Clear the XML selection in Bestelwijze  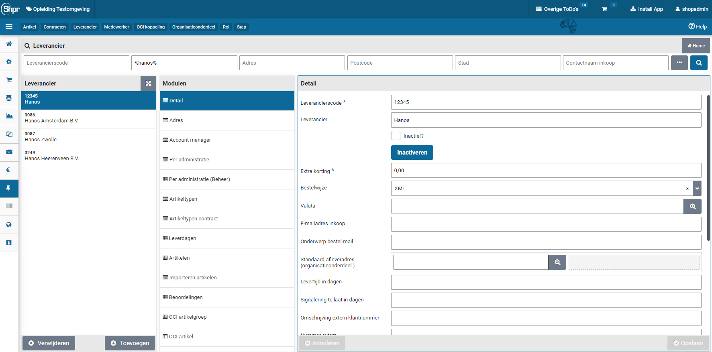tap(687, 189)
